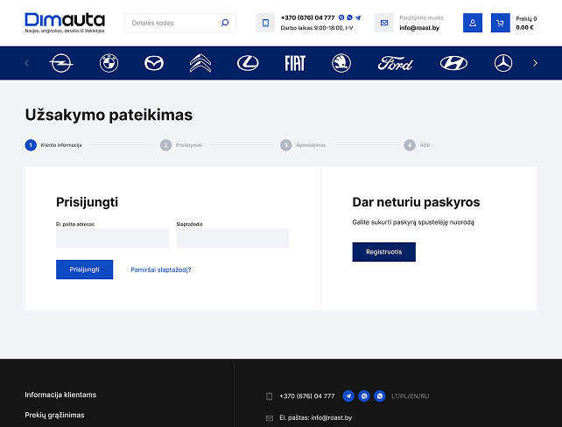The image size is (562, 427).
Task: Show next brands with right arrow
Action: pyautogui.click(x=535, y=63)
